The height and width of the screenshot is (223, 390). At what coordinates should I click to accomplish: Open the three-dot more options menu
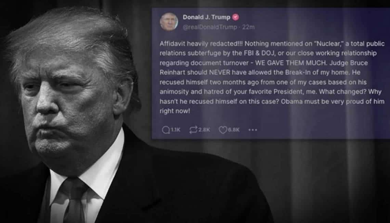(x=253, y=130)
